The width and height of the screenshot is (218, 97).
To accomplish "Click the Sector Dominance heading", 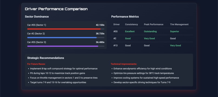I will [37, 17].
